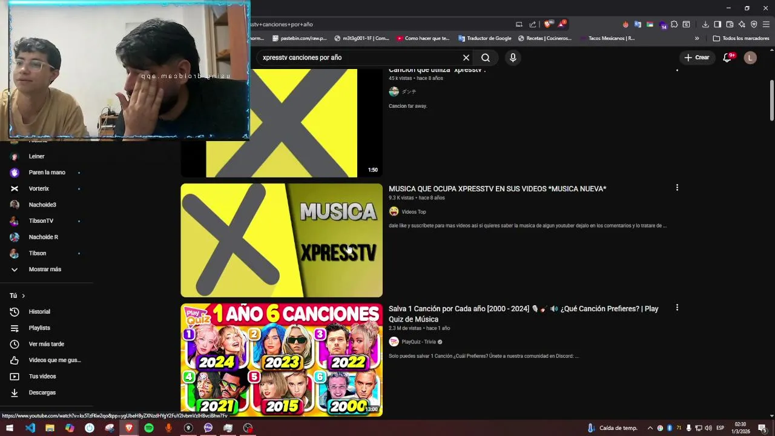Open Historial in sidebar
The height and width of the screenshot is (436, 775).
(x=39, y=312)
